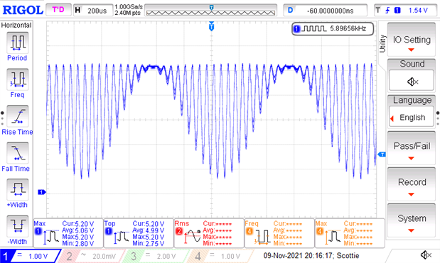Select the Freq measurement icon
Image resolution: width=440 pixels, height=263 pixels.
(x=17, y=79)
